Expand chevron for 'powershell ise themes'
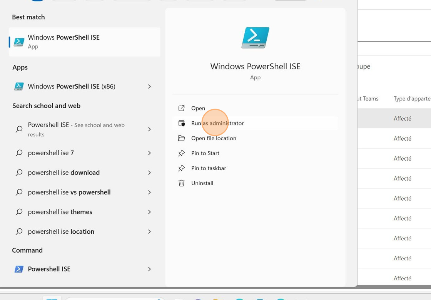The height and width of the screenshot is (300, 431). pyautogui.click(x=149, y=212)
